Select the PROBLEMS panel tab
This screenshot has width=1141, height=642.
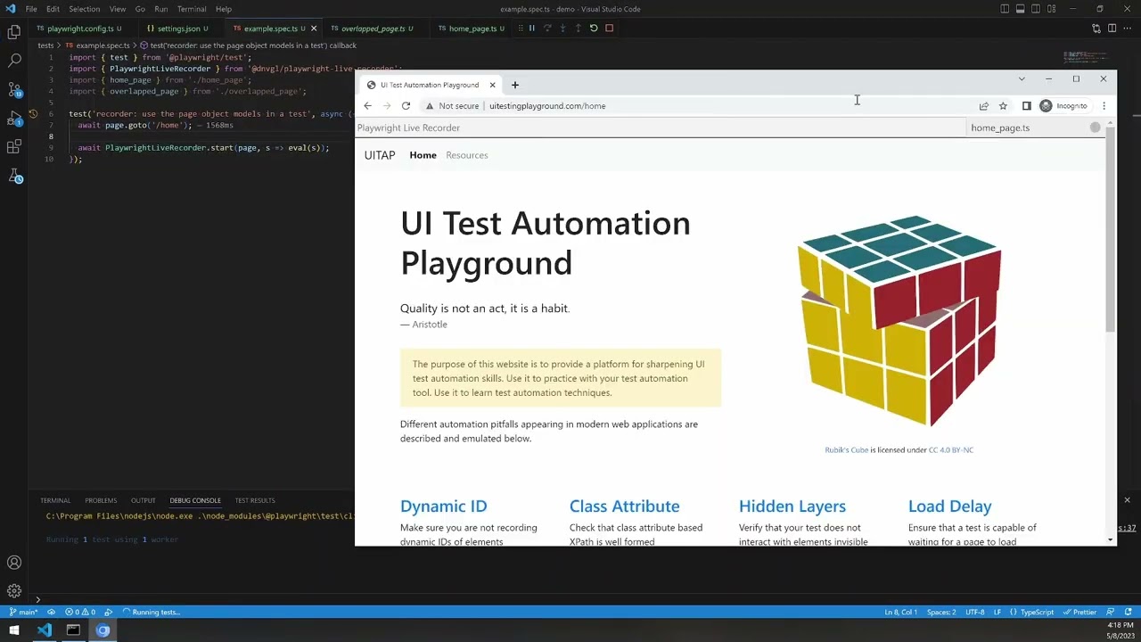[x=101, y=500]
